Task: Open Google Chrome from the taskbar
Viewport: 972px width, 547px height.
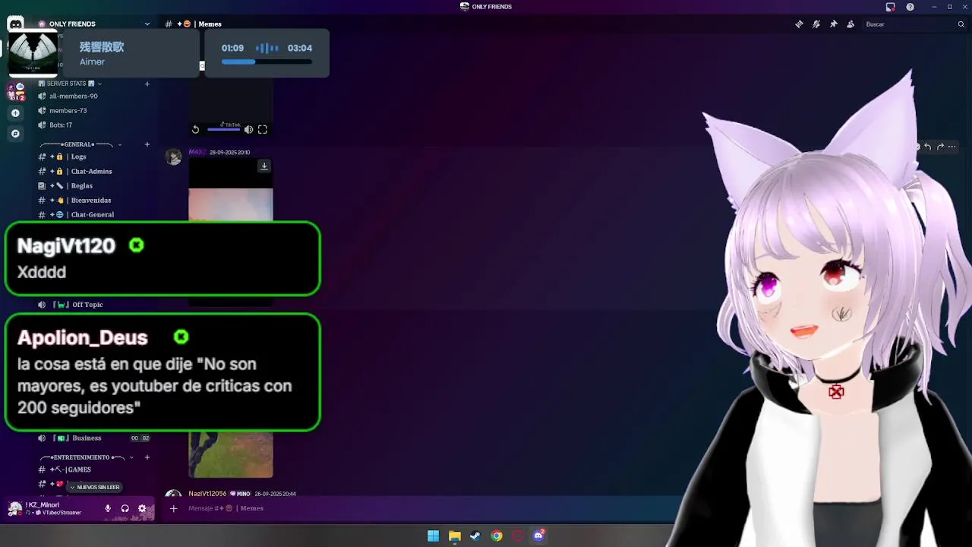Action: 497,536
